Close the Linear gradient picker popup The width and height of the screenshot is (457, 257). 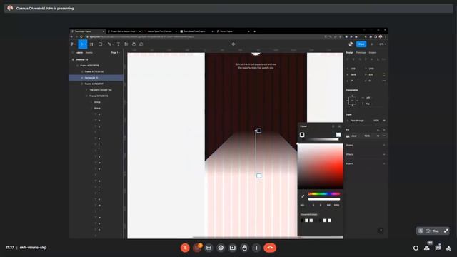pyautogui.click(x=339, y=126)
